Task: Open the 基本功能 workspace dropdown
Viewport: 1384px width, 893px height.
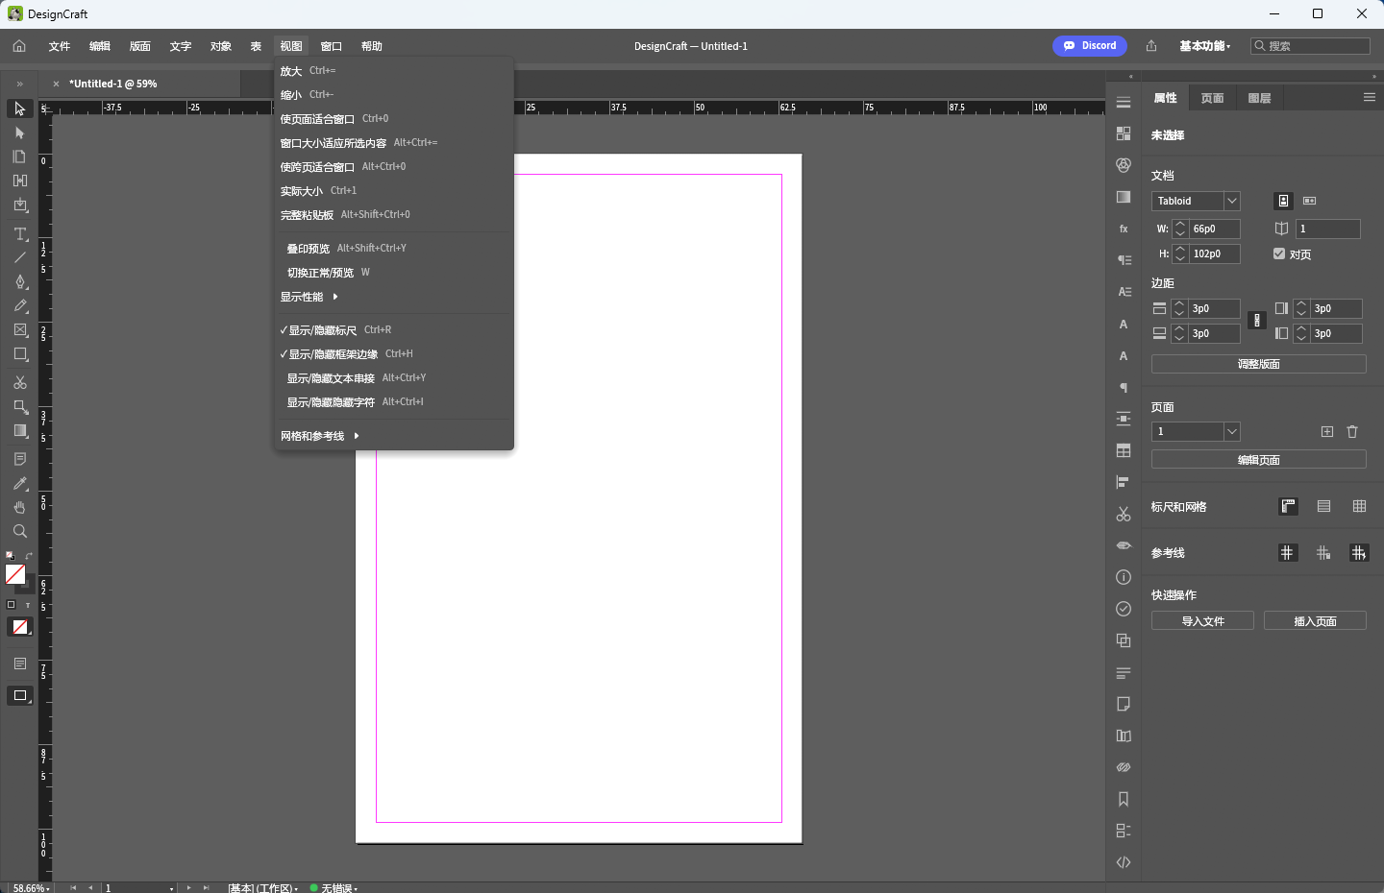Action: [x=1205, y=46]
